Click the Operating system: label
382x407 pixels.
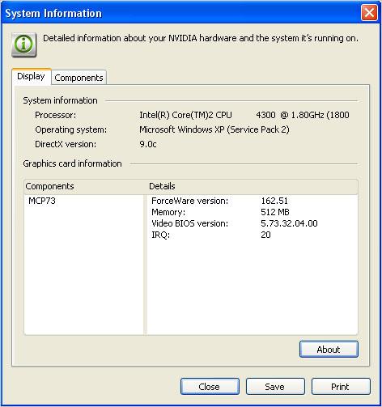(71, 129)
